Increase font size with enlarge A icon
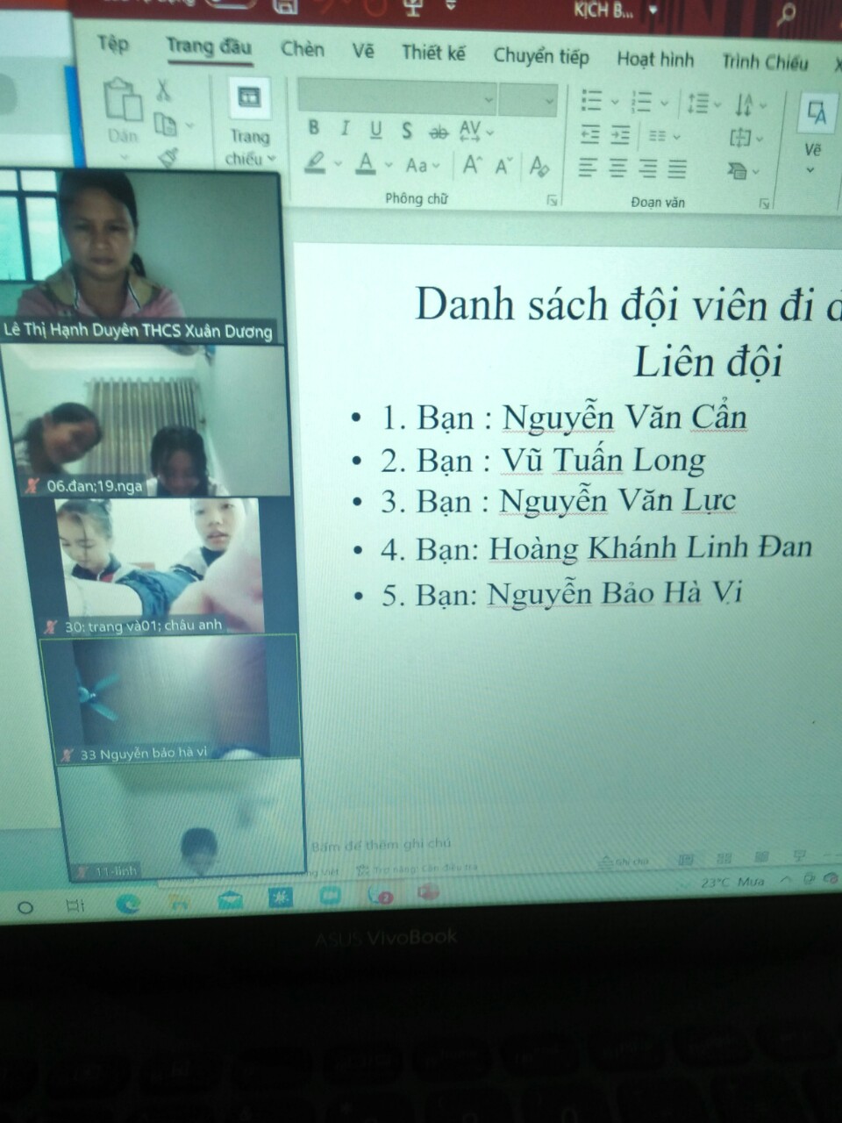Viewport: 842px width, 1123px height. pos(472,165)
